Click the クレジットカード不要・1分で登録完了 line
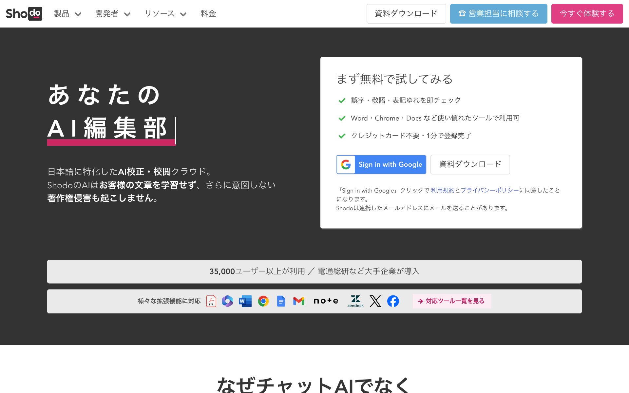 tap(411, 136)
